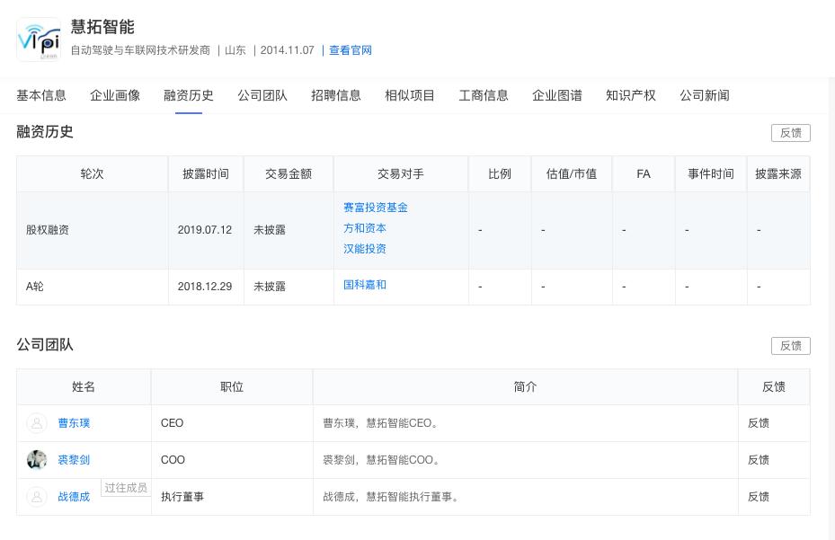
Task: Click 反馈 in 裘黎剑's row
Action: click(759, 460)
